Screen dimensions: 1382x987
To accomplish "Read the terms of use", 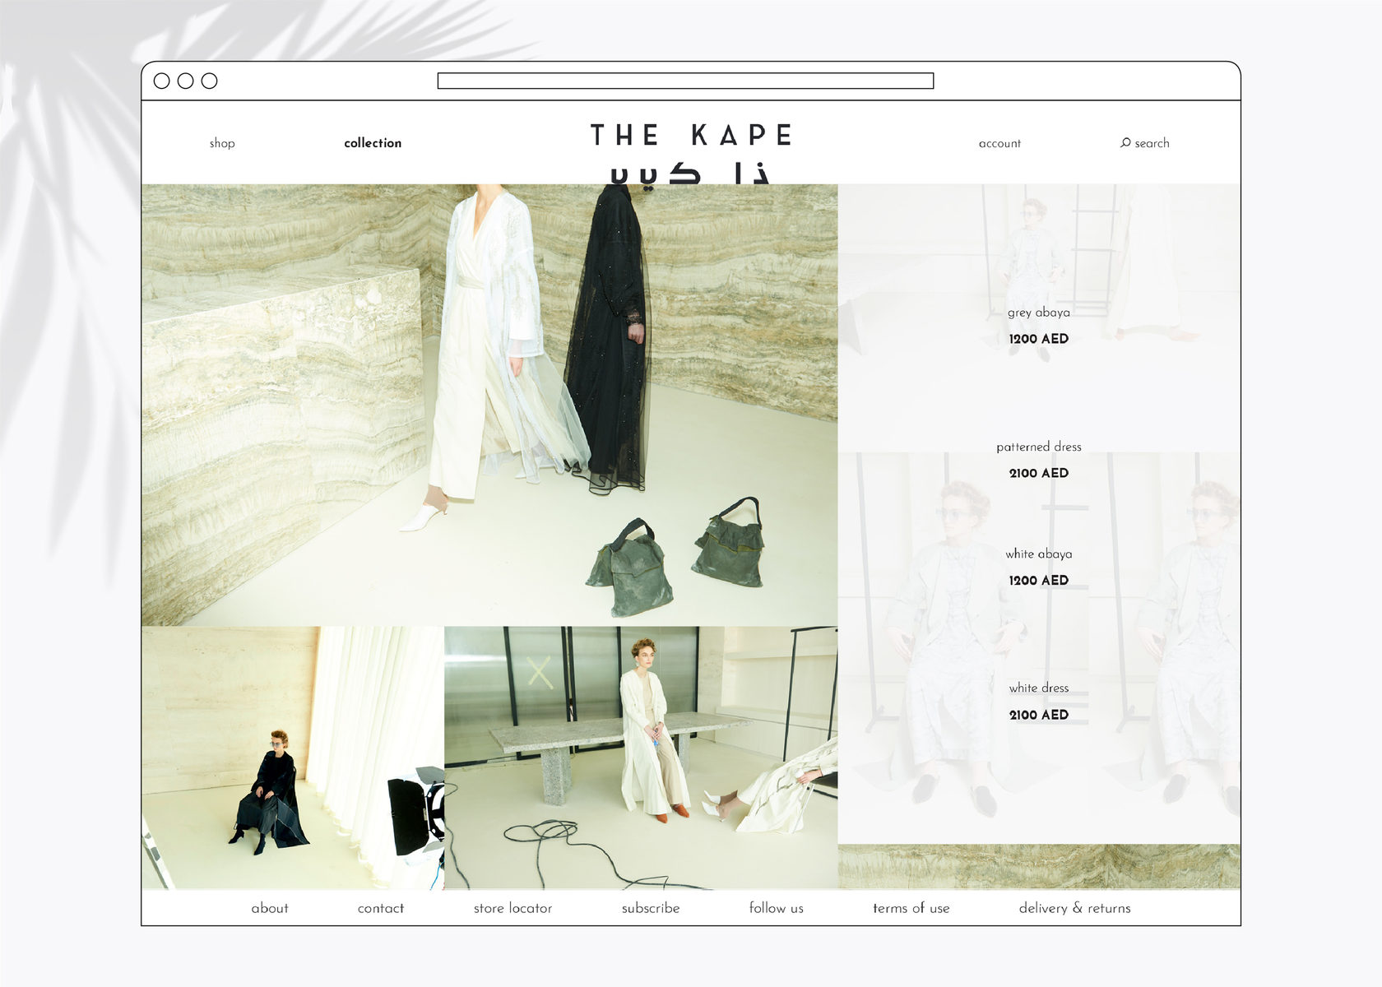I will pyautogui.click(x=911, y=908).
